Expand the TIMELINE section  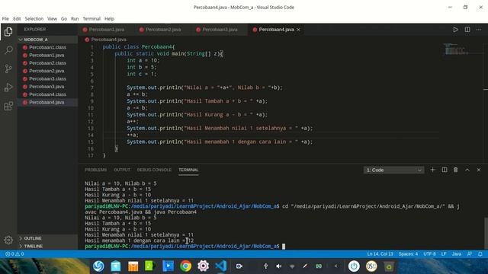[47, 246]
